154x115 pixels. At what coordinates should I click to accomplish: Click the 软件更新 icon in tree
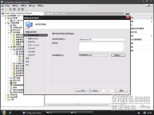(x=11, y=33)
